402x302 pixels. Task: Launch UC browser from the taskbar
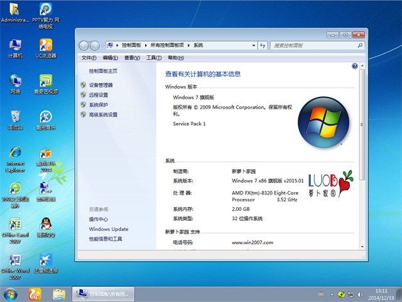(x=35, y=293)
